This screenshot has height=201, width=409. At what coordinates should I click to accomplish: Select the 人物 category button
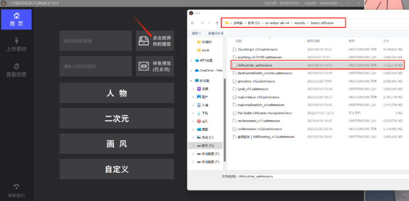click(x=117, y=93)
